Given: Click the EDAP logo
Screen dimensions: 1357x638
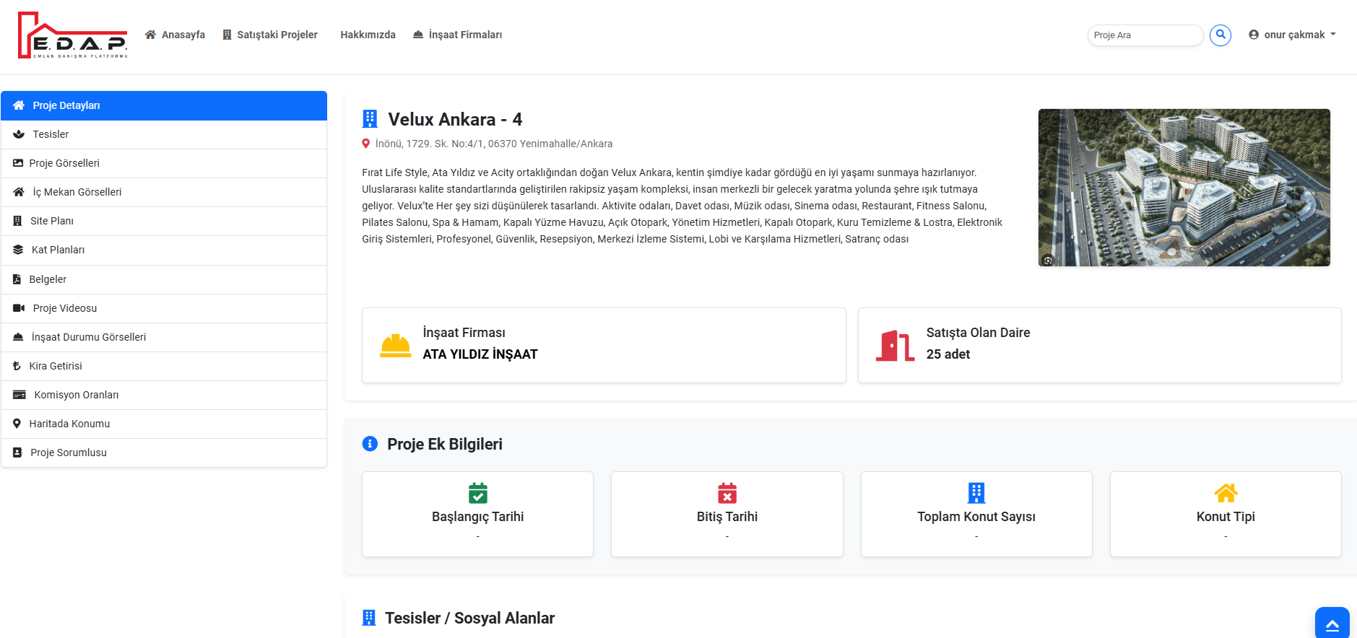Looking at the screenshot, I should pyautogui.click(x=73, y=35).
